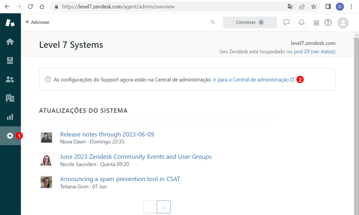Screen dimensions: 359x215
Task: Click the page vertical scrollbar
Action: [x=356, y=124]
